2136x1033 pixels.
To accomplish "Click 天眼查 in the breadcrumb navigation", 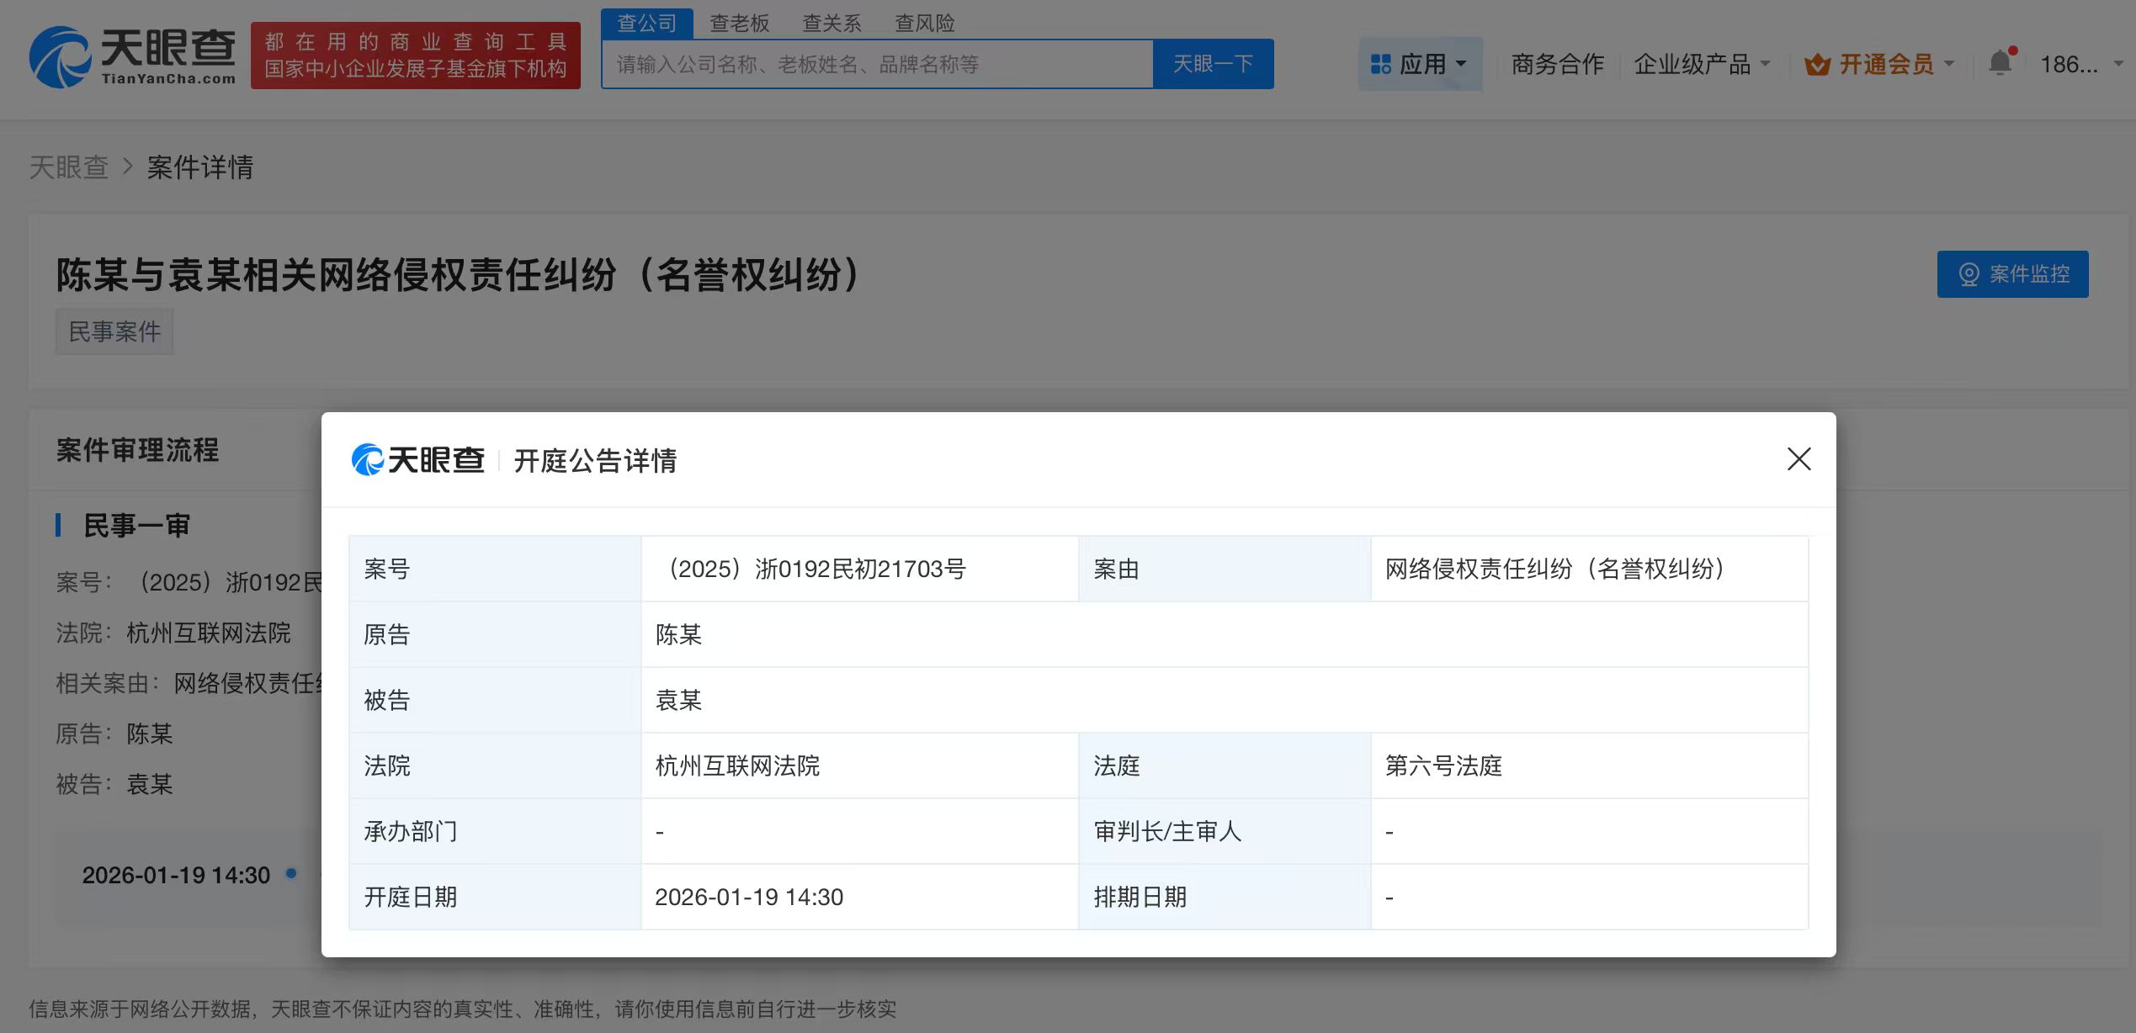I will (x=69, y=167).
